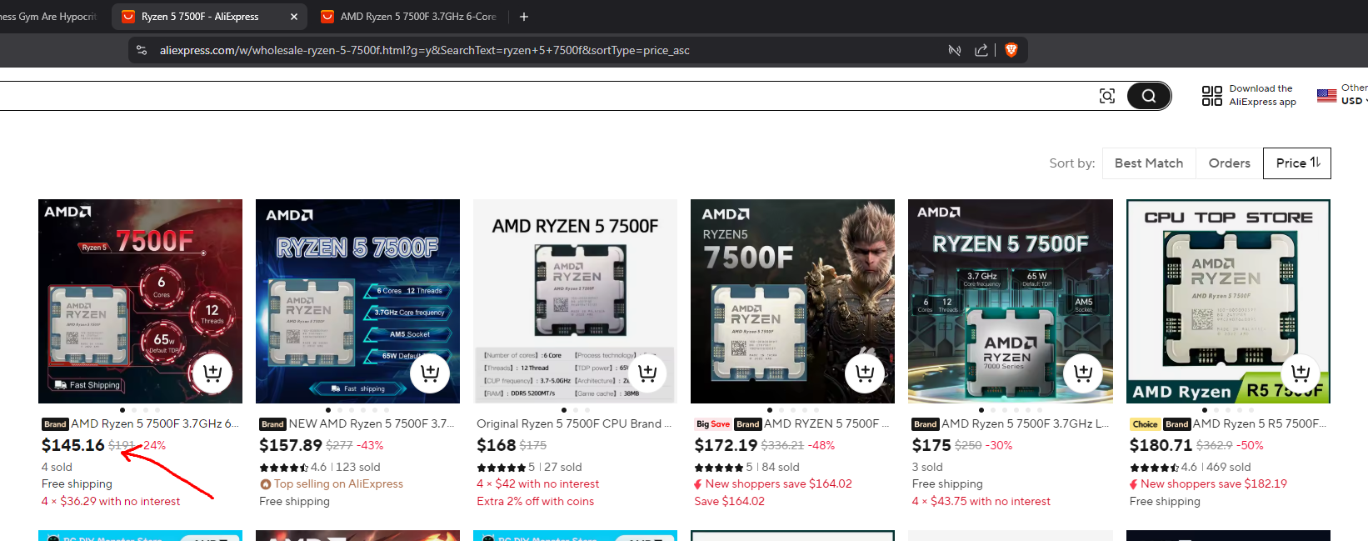The width and height of the screenshot is (1368, 541).
Task: Click the $172.19 price
Action: (x=726, y=445)
